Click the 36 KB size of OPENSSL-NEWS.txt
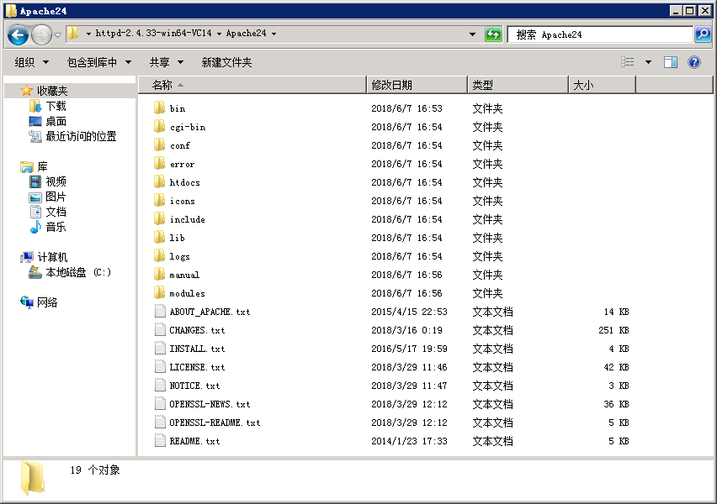 click(x=616, y=404)
